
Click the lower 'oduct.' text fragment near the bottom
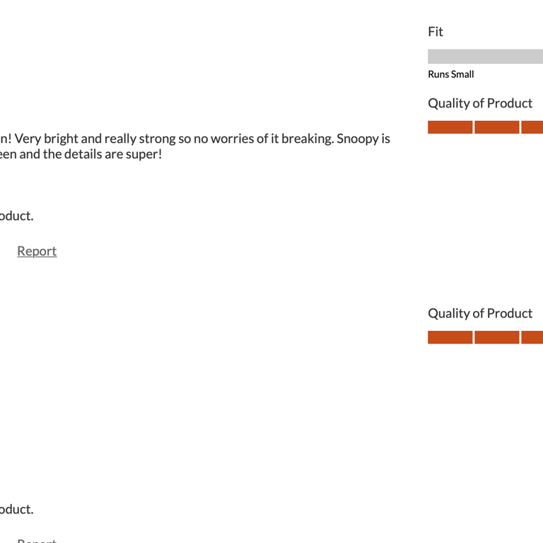click(16, 509)
